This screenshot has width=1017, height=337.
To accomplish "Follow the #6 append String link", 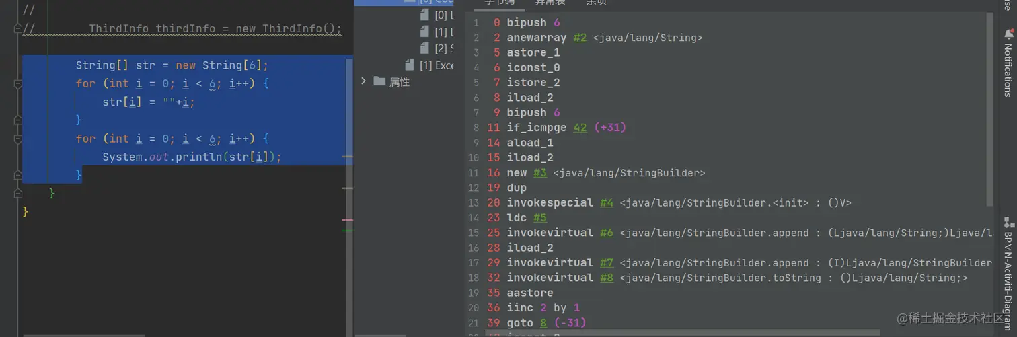I will (x=607, y=233).
